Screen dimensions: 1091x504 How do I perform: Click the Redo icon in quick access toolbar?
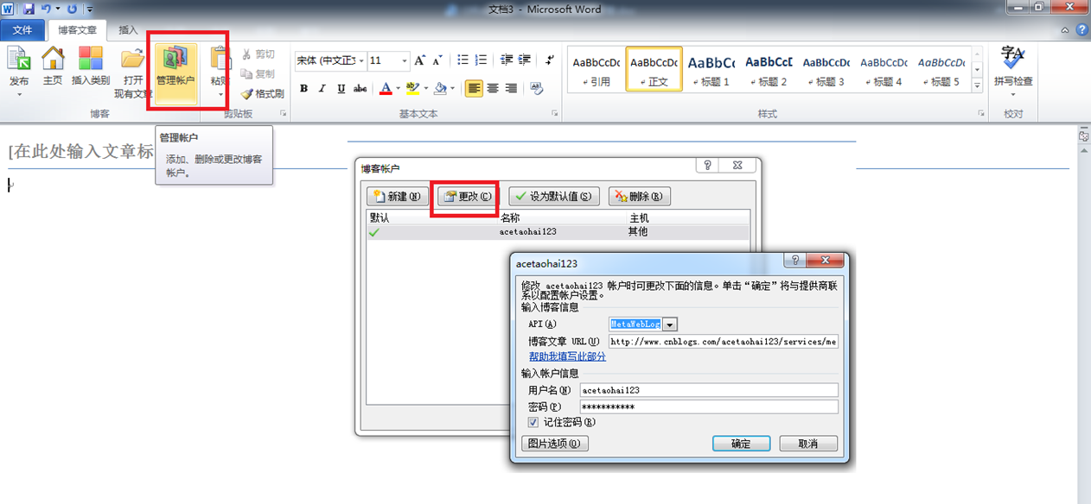(72, 9)
